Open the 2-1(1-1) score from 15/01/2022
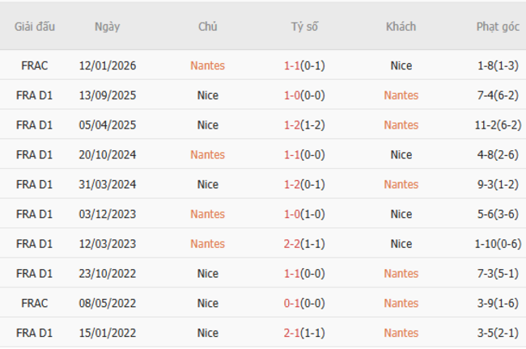The image size is (526, 349). (x=304, y=333)
